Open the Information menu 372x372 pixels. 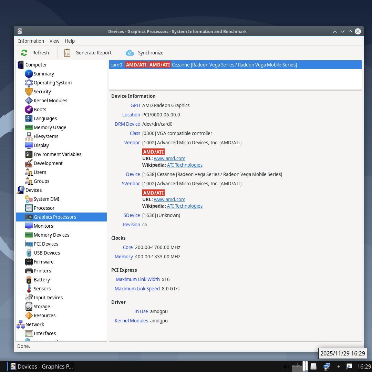point(31,41)
